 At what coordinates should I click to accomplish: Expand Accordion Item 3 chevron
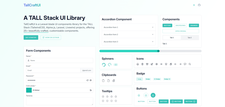pos(153,42)
